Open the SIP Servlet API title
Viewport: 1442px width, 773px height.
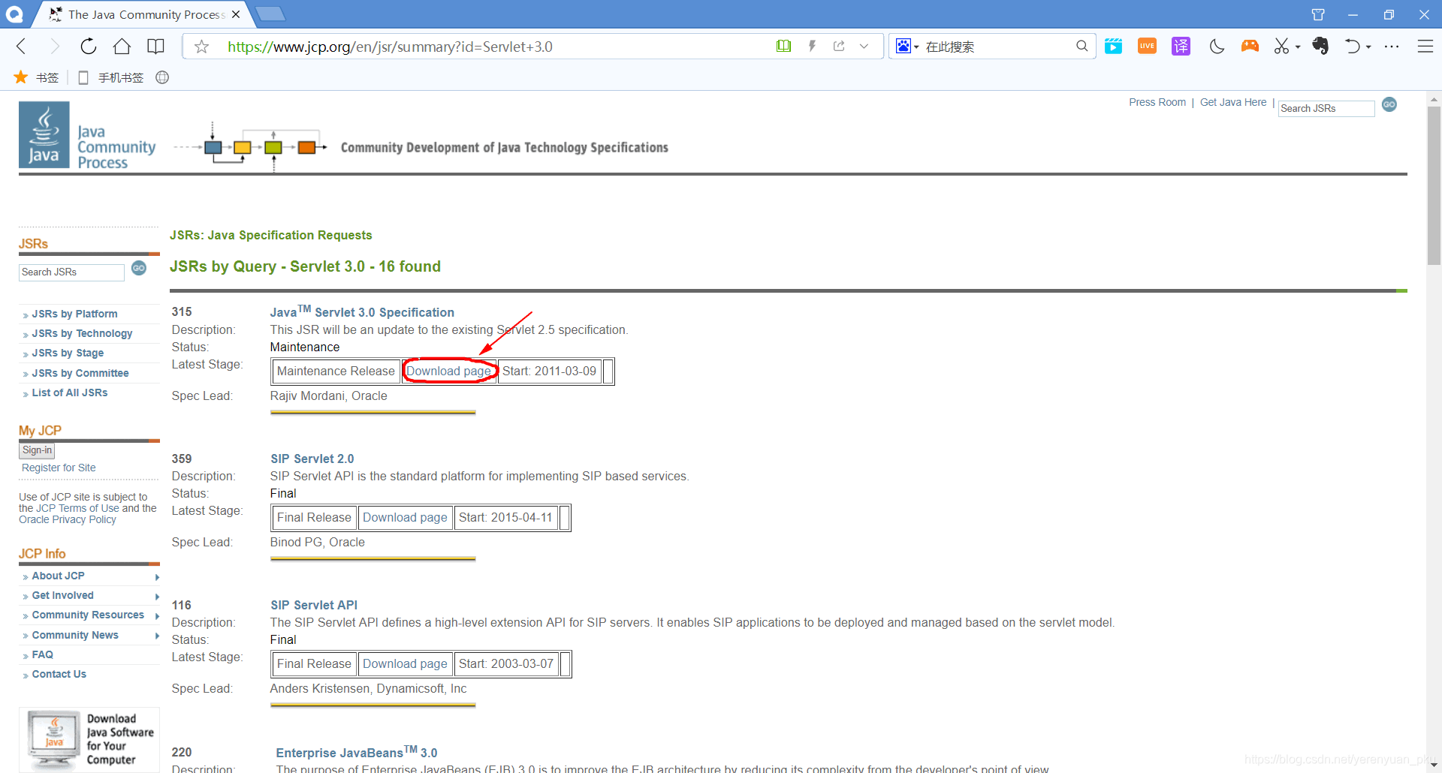coord(314,605)
